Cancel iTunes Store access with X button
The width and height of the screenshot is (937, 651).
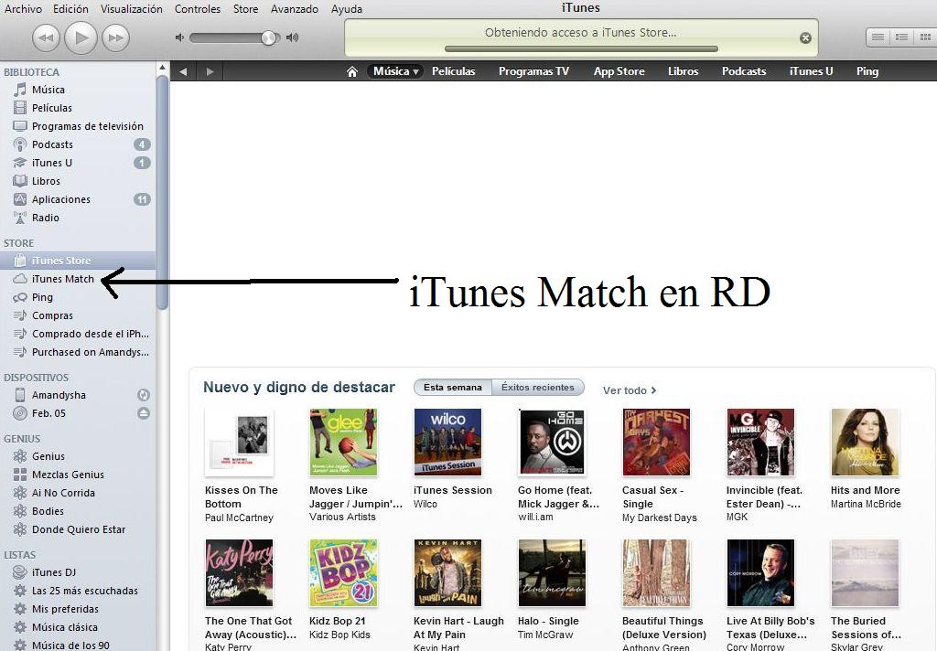point(805,37)
